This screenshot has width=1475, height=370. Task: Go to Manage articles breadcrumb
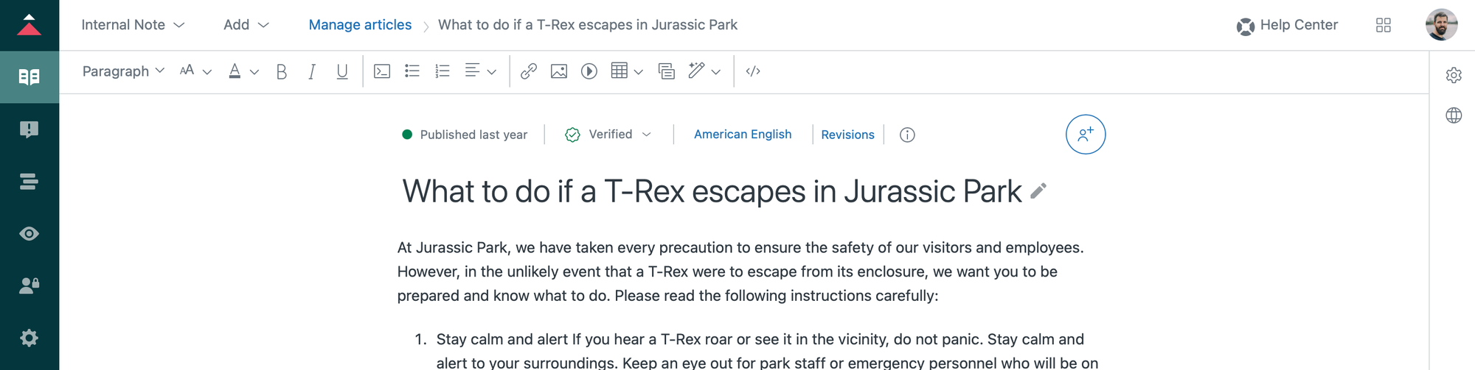coord(360,25)
